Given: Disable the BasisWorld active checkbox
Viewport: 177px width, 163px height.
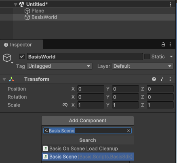Looking at the screenshot, I should [22, 56].
